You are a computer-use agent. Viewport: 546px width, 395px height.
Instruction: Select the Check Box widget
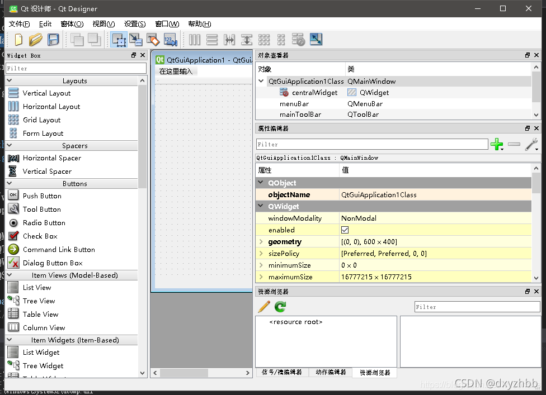40,236
